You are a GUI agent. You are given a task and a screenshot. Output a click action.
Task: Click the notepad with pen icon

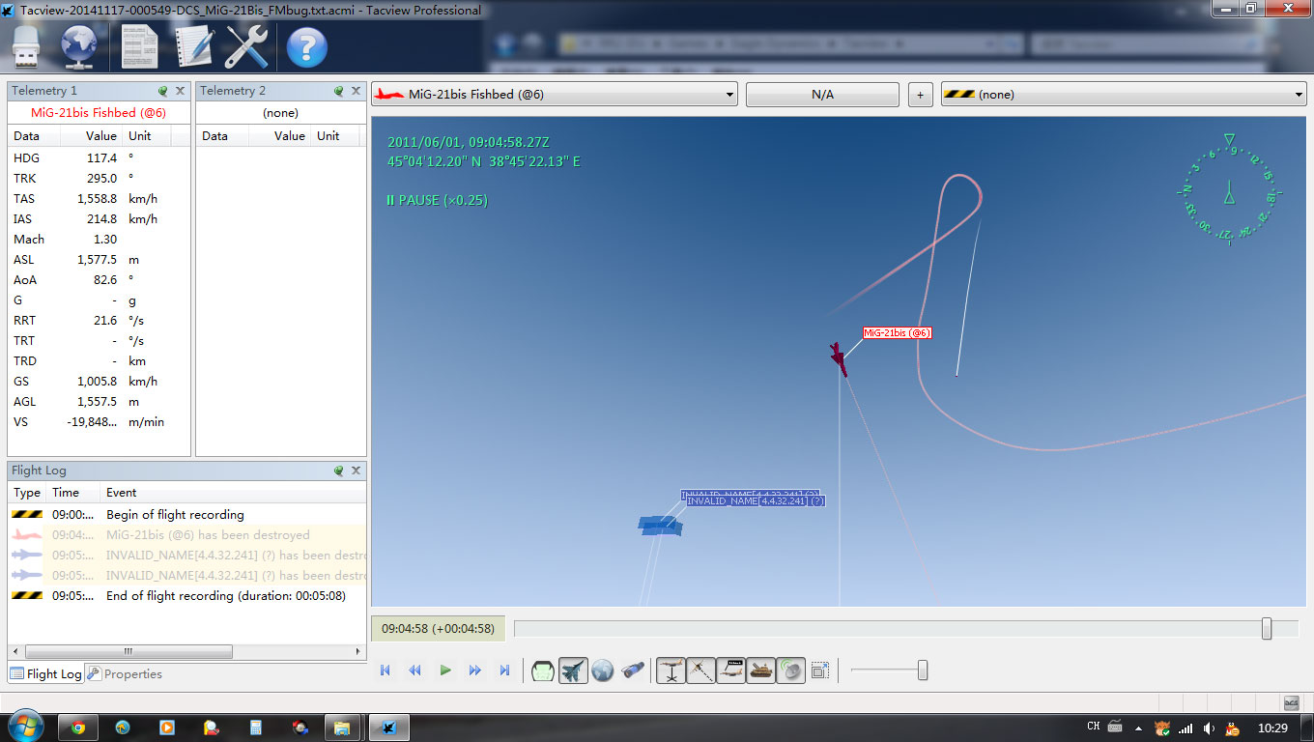194,47
